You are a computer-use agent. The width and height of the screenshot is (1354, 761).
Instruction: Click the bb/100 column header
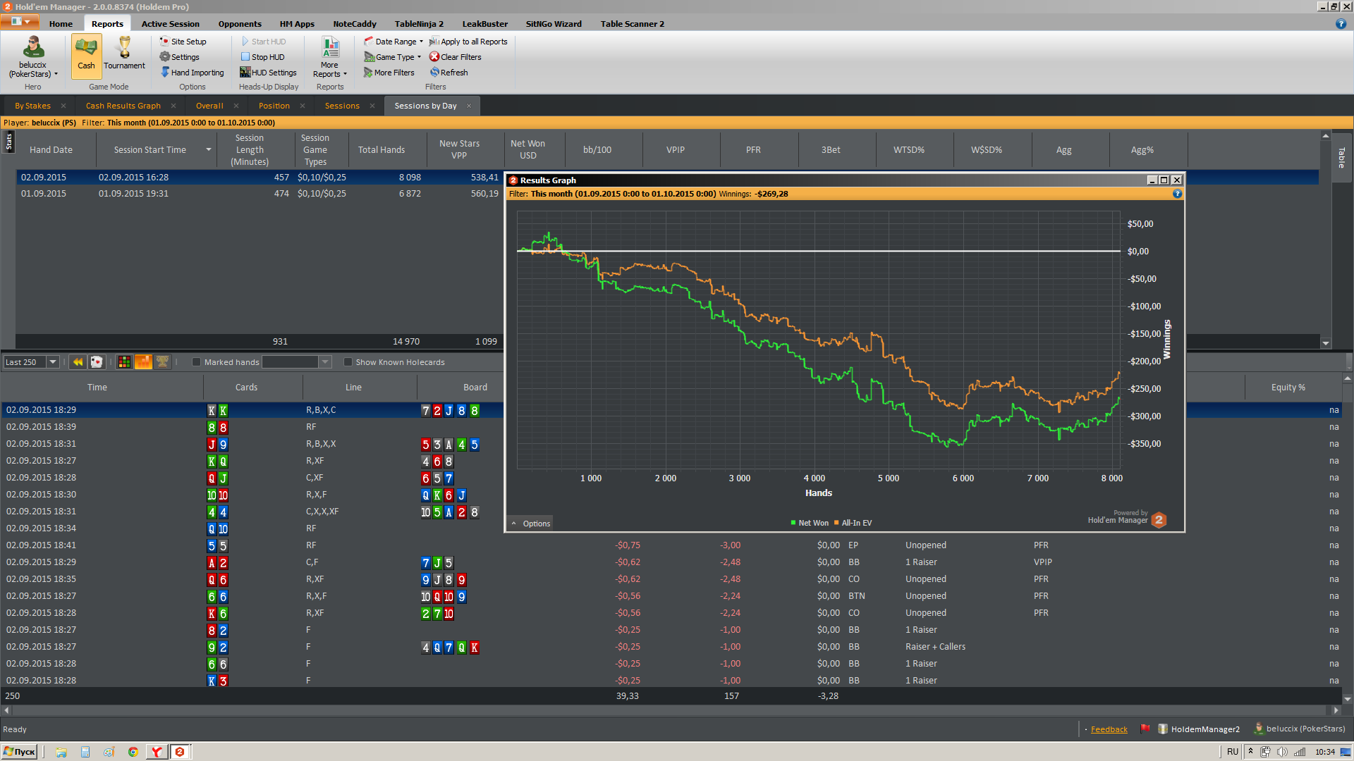click(x=597, y=150)
